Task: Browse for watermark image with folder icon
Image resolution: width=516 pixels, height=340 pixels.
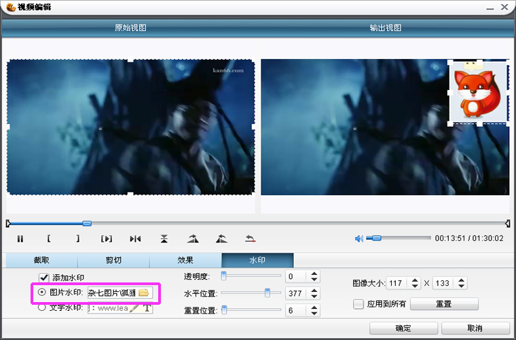Action: 144,293
